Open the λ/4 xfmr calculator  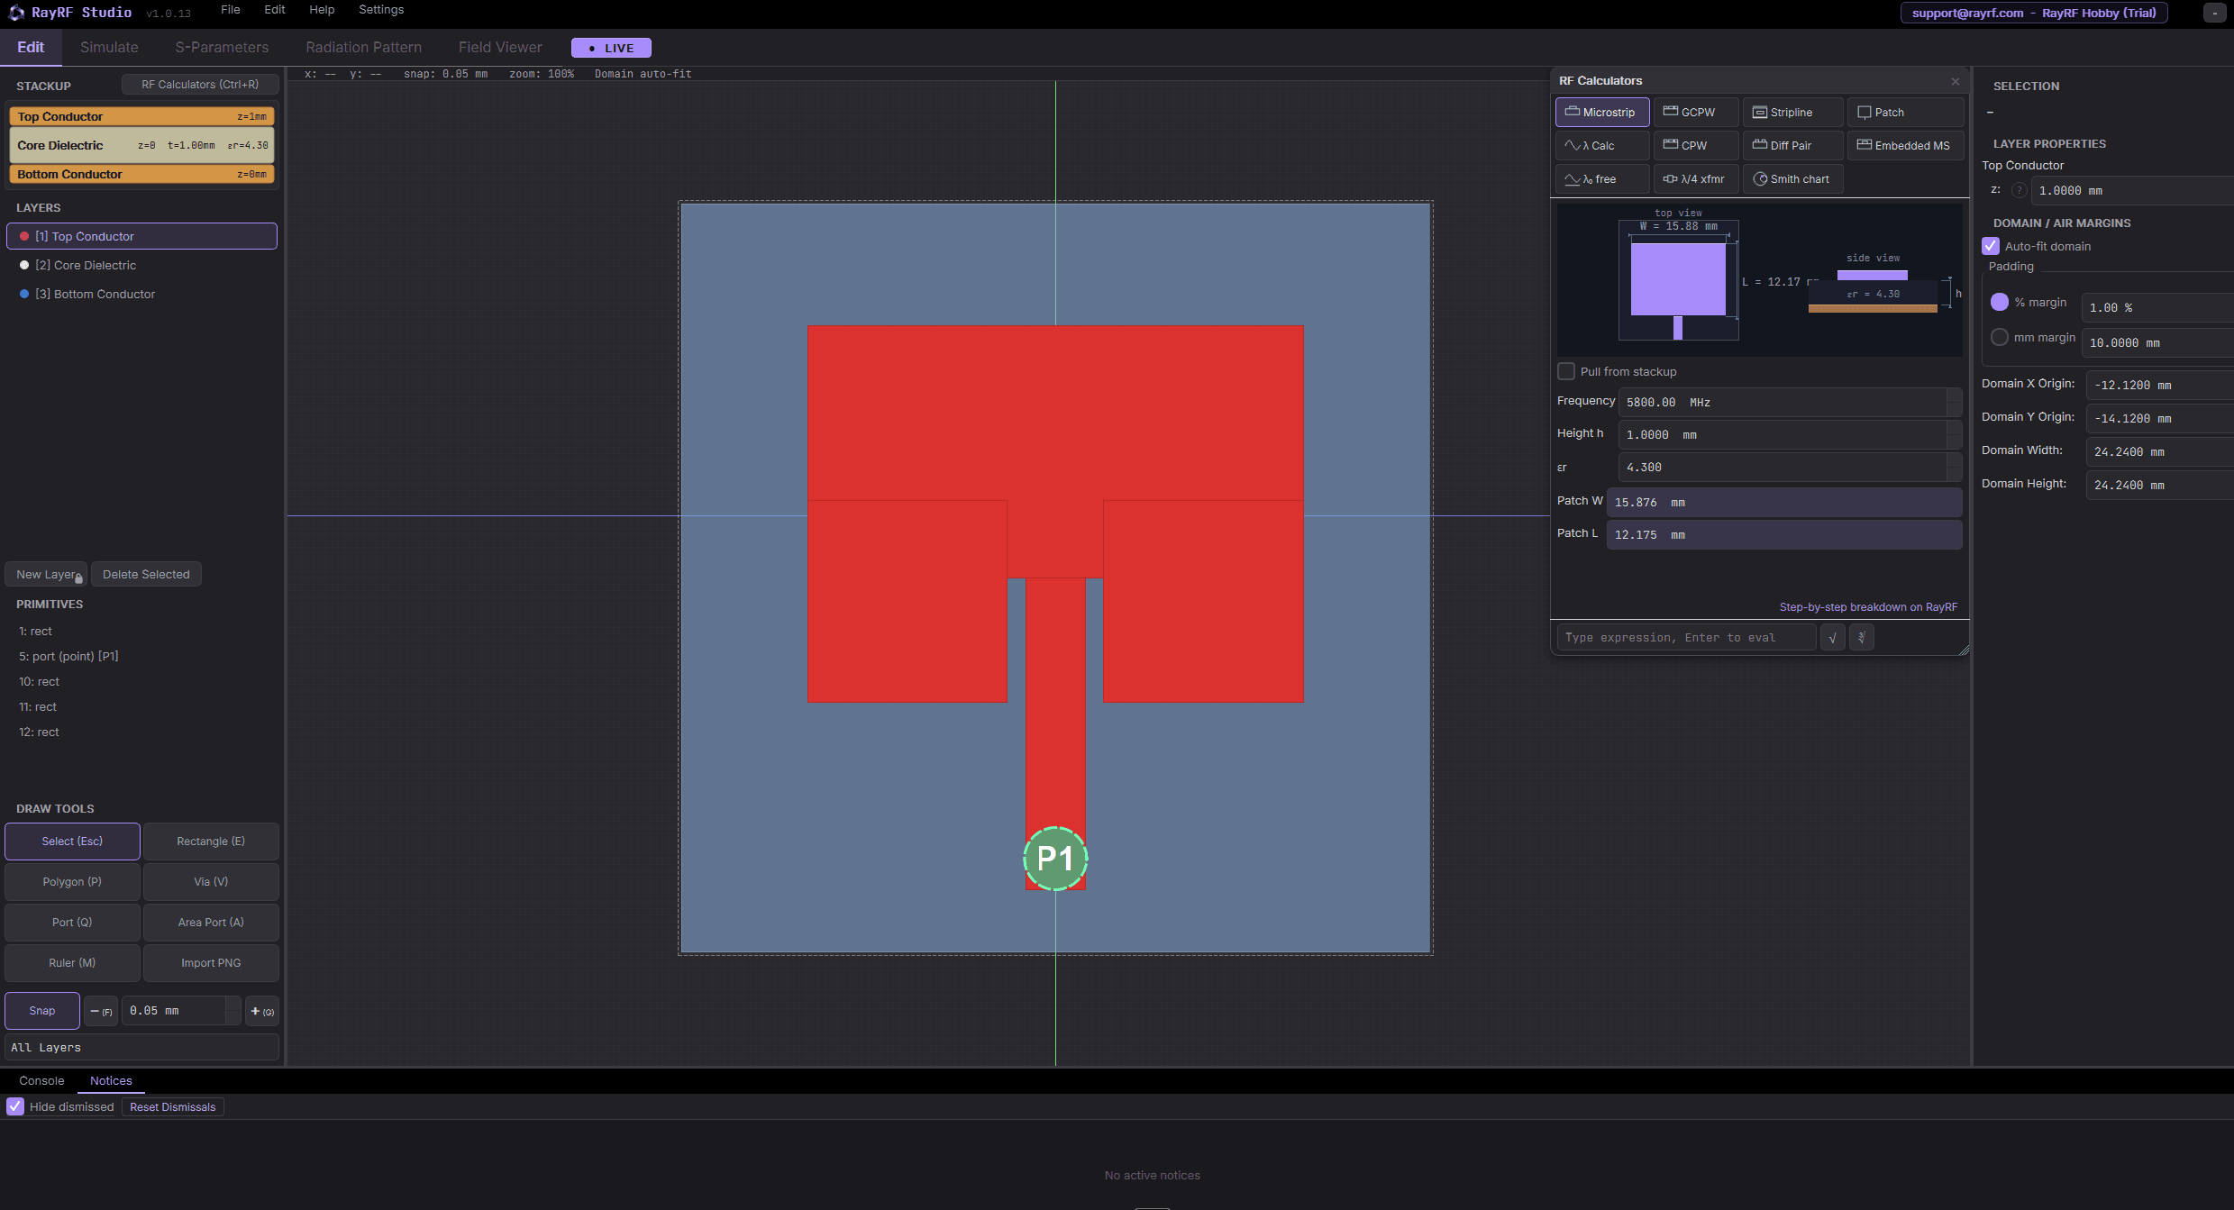[x=1695, y=179]
